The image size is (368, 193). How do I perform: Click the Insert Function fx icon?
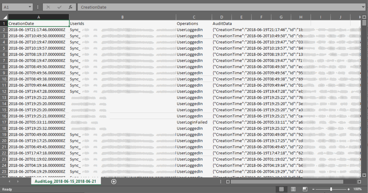coord(71,7)
